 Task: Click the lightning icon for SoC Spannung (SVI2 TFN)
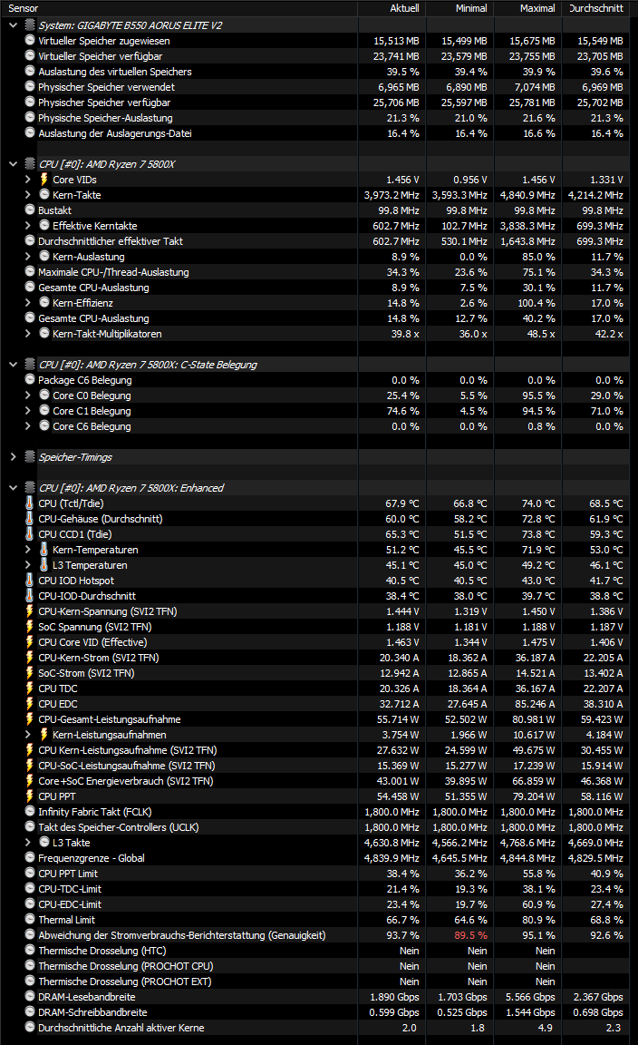(29, 627)
